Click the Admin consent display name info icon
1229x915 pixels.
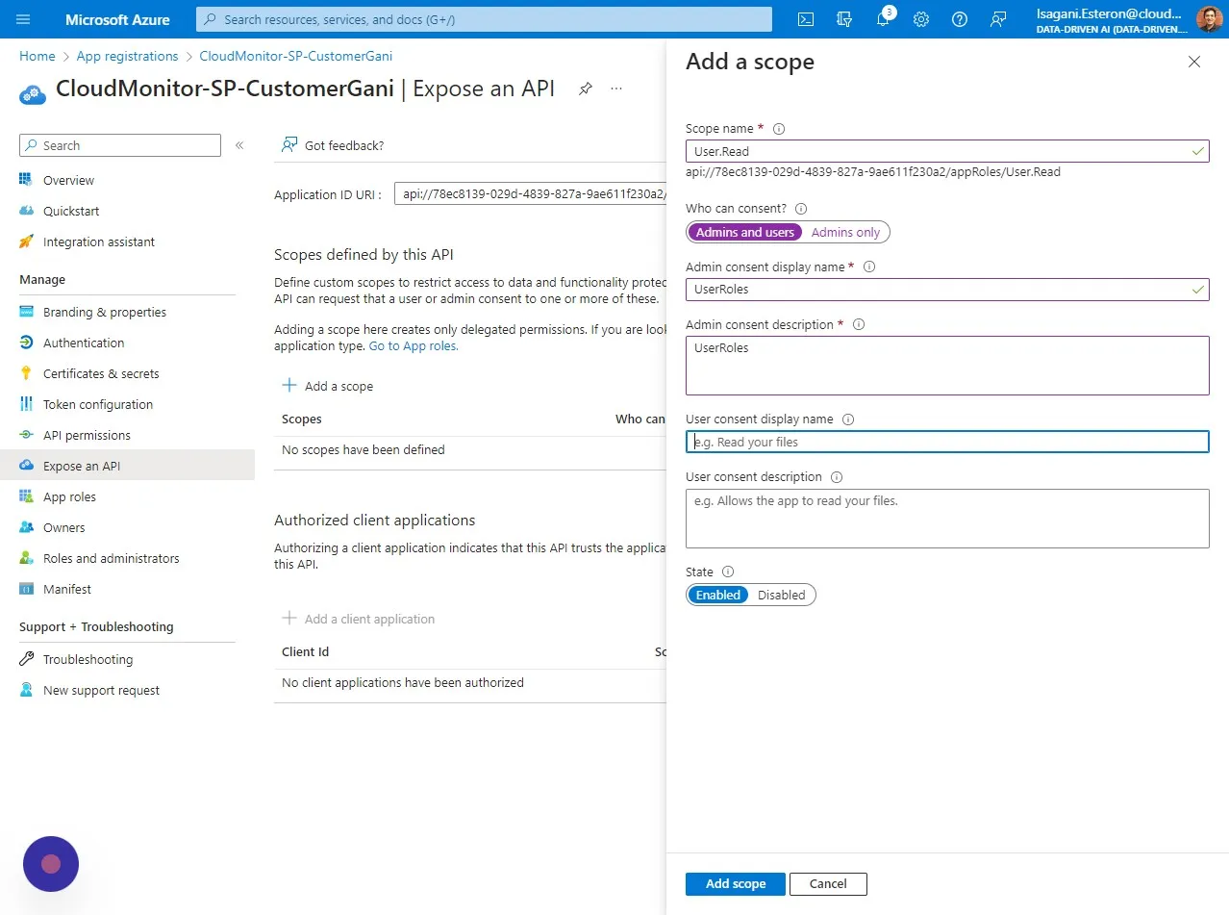[869, 267]
